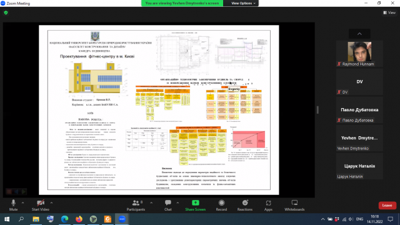The height and width of the screenshot is (225, 400).
Task: Expand the arrow next to Participants
Action: (x=151, y=202)
